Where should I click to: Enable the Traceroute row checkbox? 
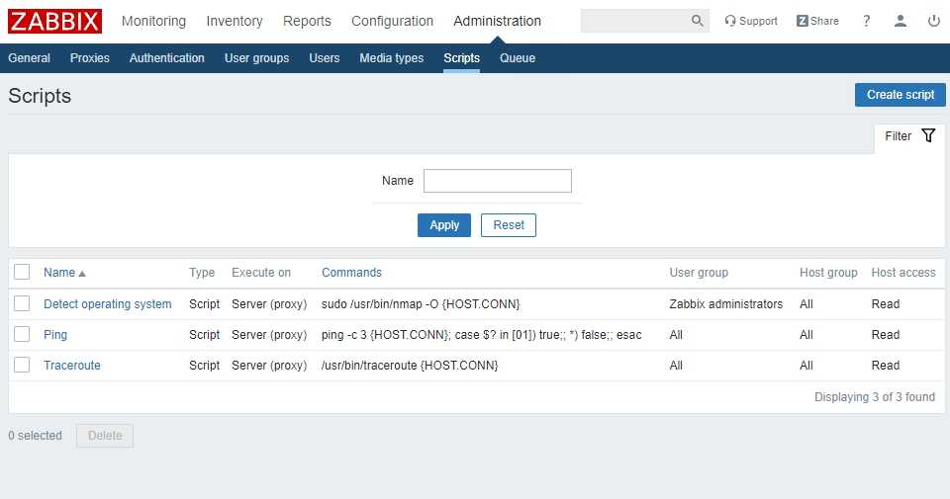(23, 366)
